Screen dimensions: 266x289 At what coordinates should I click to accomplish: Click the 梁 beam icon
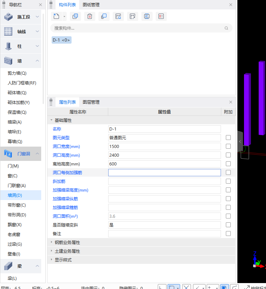point(8,266)
